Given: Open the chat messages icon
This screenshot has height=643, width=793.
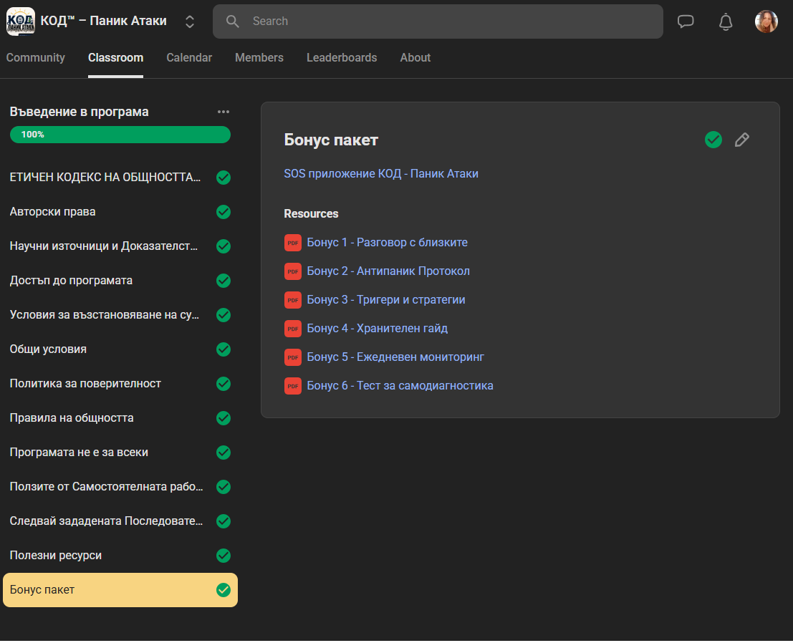Looking at the screenshot, I should tap(686, 21).
